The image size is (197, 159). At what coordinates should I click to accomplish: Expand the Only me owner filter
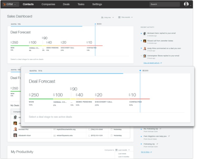(x=107, y=17)
